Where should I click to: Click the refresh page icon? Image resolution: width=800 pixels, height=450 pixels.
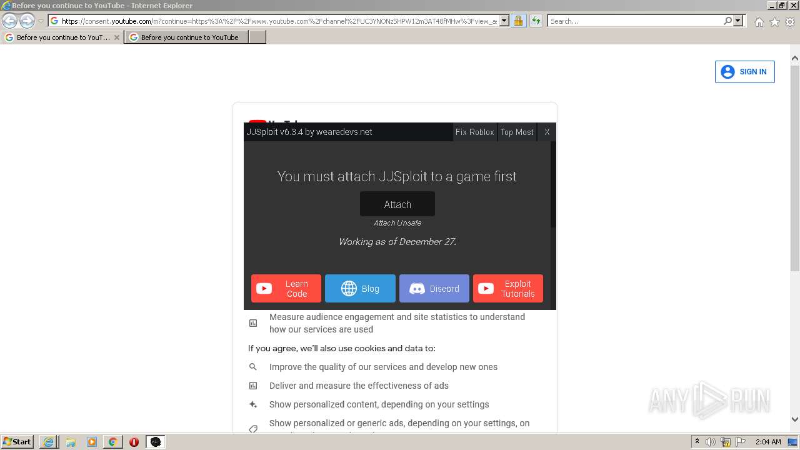pyautogui.click(x=536, y=21)
